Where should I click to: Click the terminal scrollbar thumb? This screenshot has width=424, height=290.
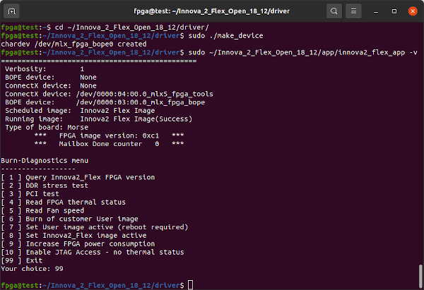tap(420, 277)
